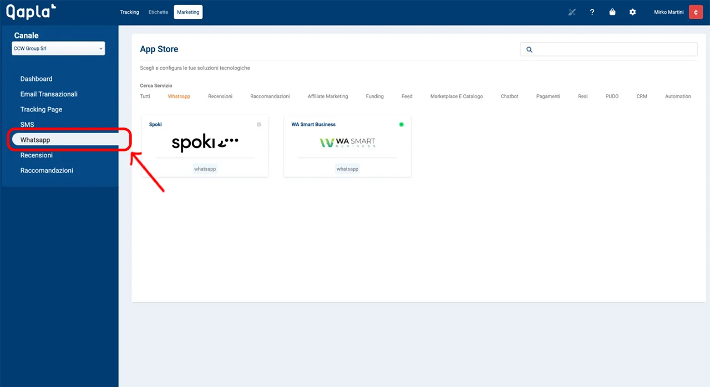Open the Mirko Martini user menu

668,12
